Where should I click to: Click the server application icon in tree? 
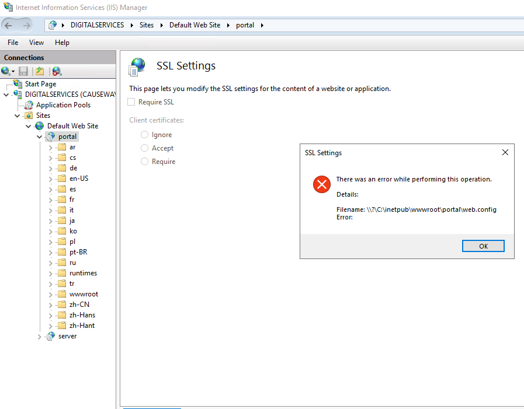(51, 336)
